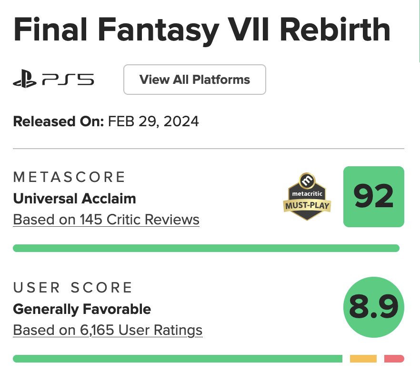Click the yellow mixed user ratings segment
This screenshot has width=420, height=373.
[x=363, y=358]
